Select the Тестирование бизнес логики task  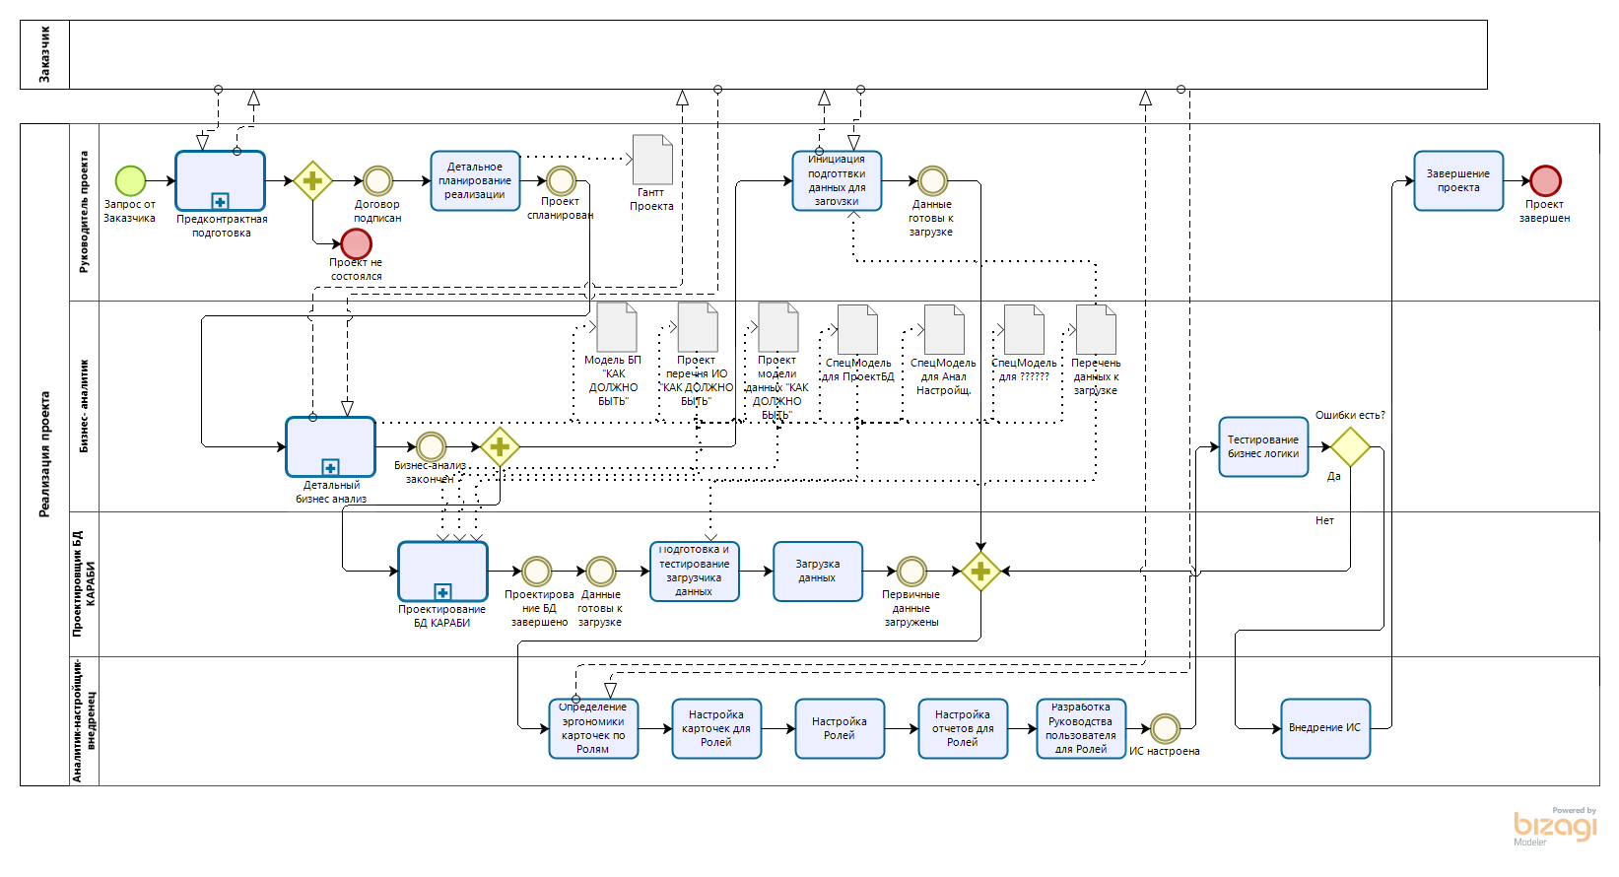[x=1263, y=446]
